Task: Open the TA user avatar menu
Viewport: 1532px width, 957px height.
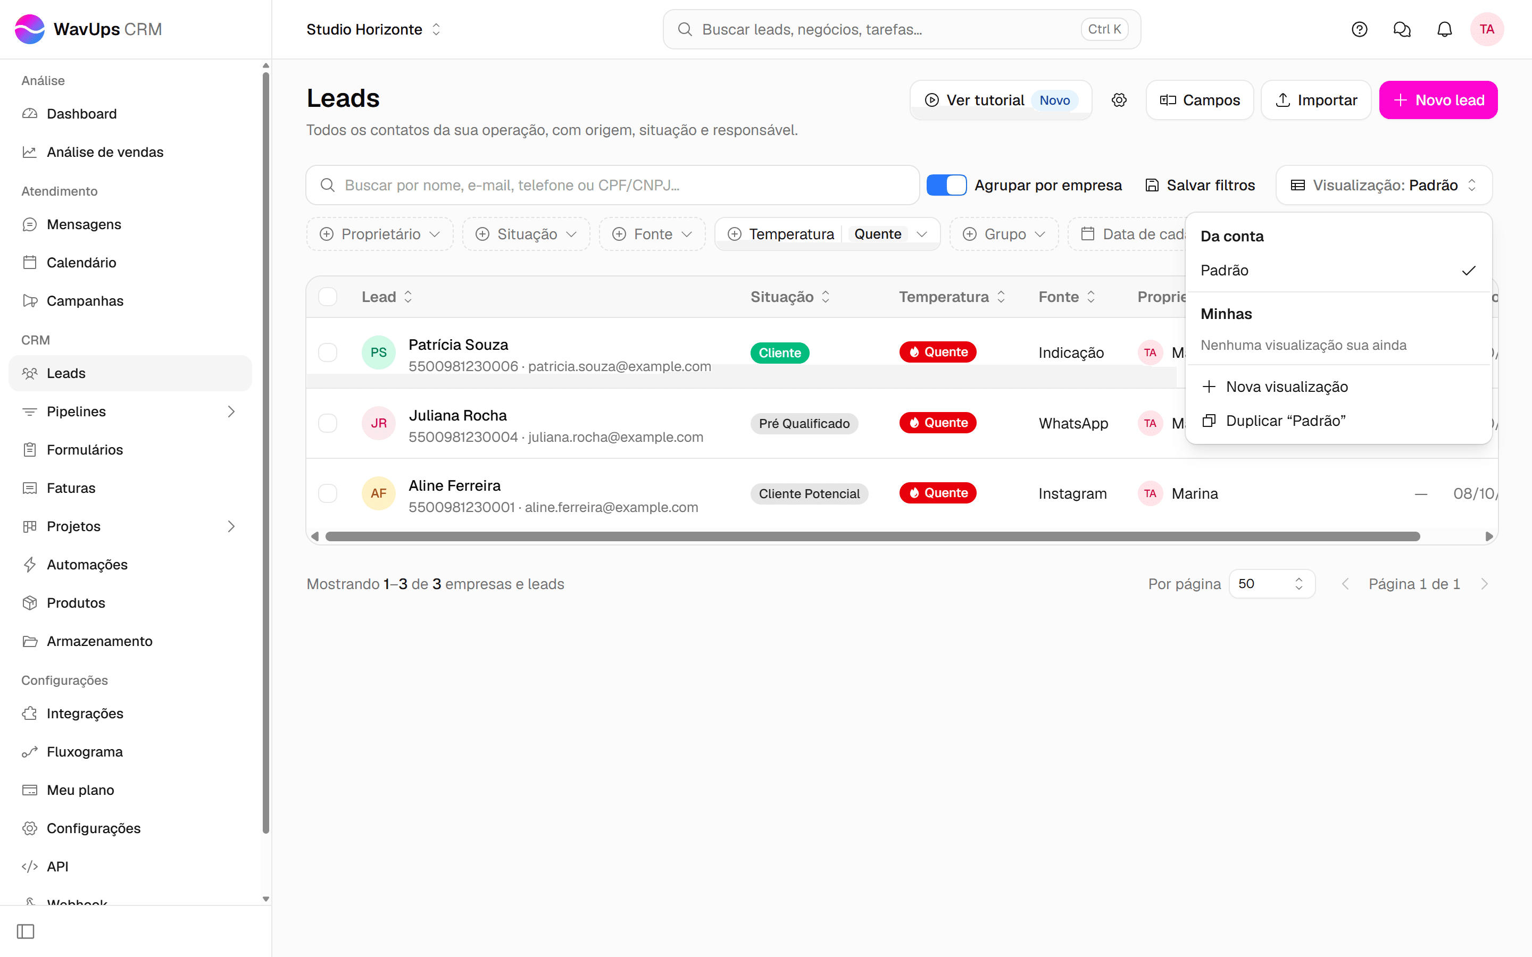Action: point(1486,29)
